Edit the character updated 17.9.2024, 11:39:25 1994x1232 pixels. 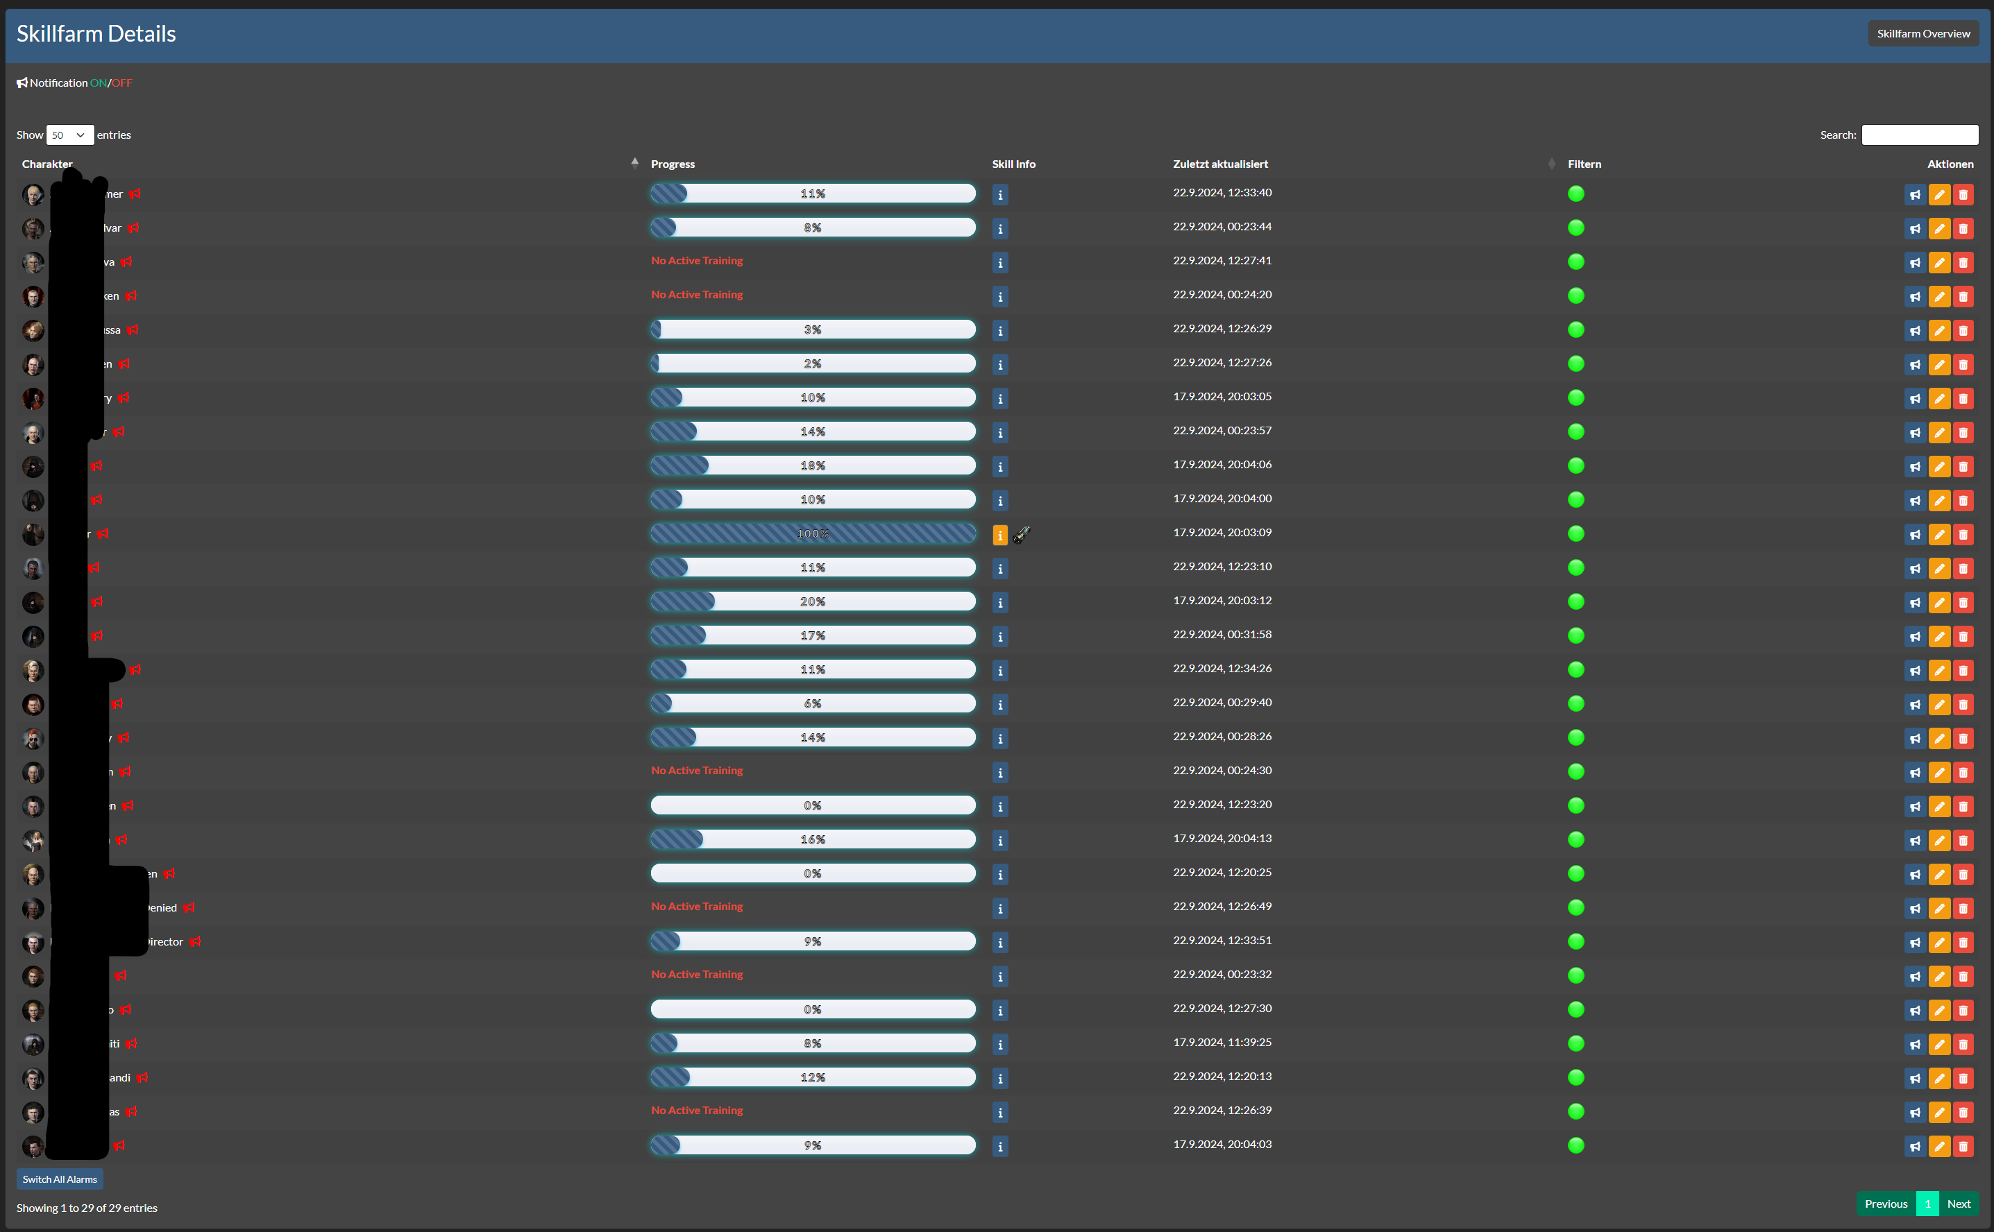(1939, 1045)
